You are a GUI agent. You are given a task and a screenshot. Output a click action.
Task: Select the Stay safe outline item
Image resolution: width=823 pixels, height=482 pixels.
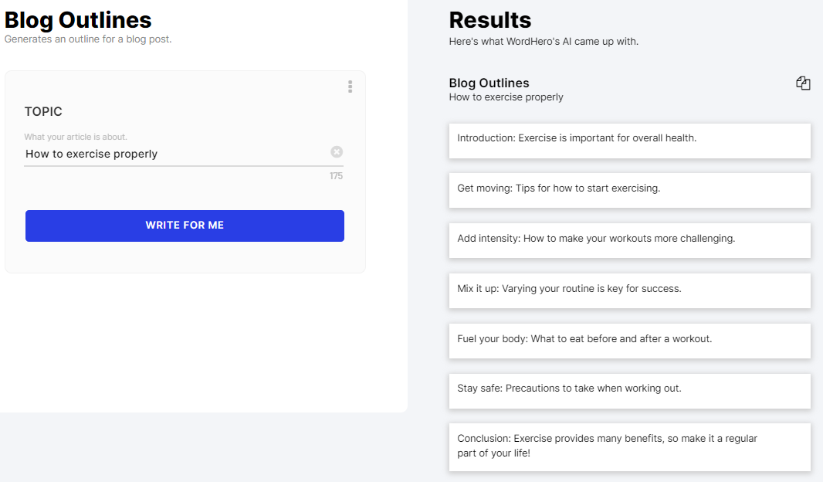[629, 391]
